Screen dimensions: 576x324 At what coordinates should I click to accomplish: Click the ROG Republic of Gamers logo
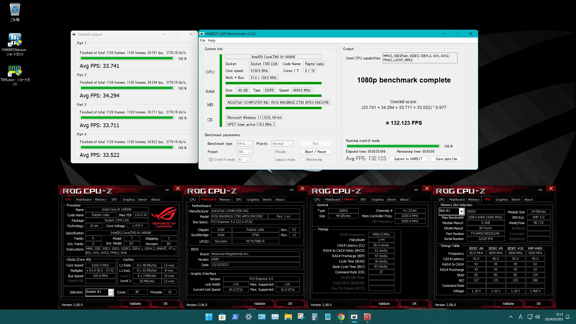coord(164,217)
